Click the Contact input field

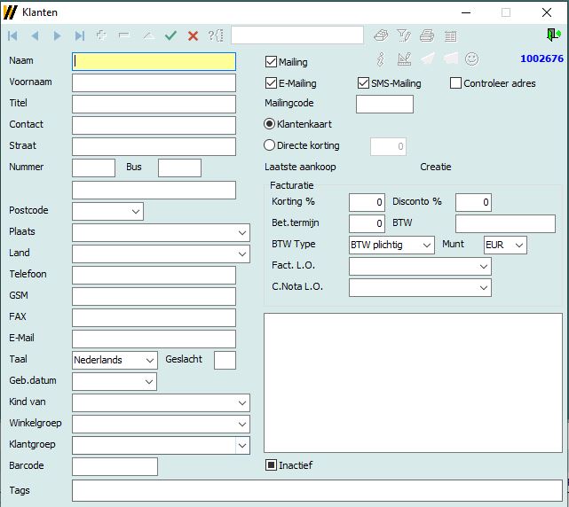154,125
